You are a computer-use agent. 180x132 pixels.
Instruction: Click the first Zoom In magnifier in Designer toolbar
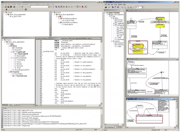tap(122, 7)
